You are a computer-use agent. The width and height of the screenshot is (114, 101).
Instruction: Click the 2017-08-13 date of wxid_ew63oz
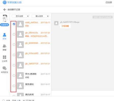coord(45,22)
